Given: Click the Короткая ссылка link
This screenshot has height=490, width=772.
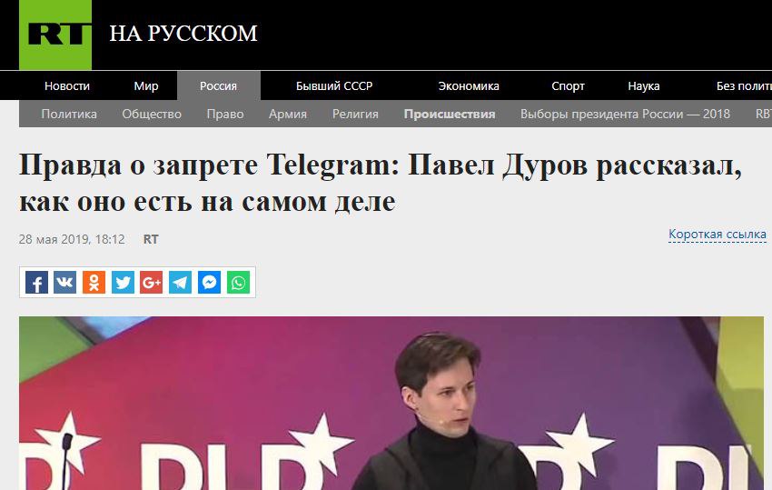Looking at the screenshot, I should coord(718,235).
